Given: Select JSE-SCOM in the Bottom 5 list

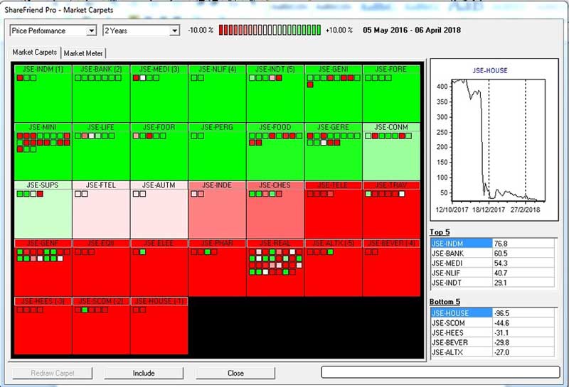Looking at the screenshot, I should click(461, 323).
